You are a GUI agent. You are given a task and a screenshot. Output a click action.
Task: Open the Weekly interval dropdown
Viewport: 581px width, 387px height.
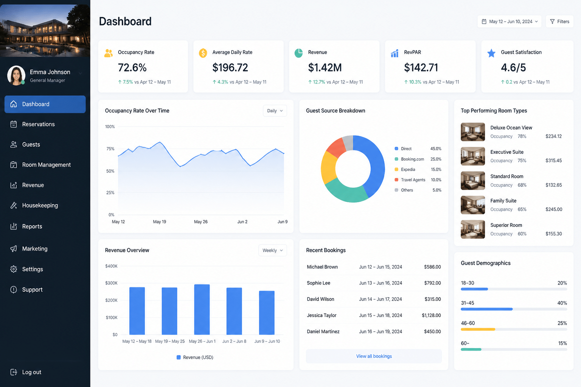point(272,250)
